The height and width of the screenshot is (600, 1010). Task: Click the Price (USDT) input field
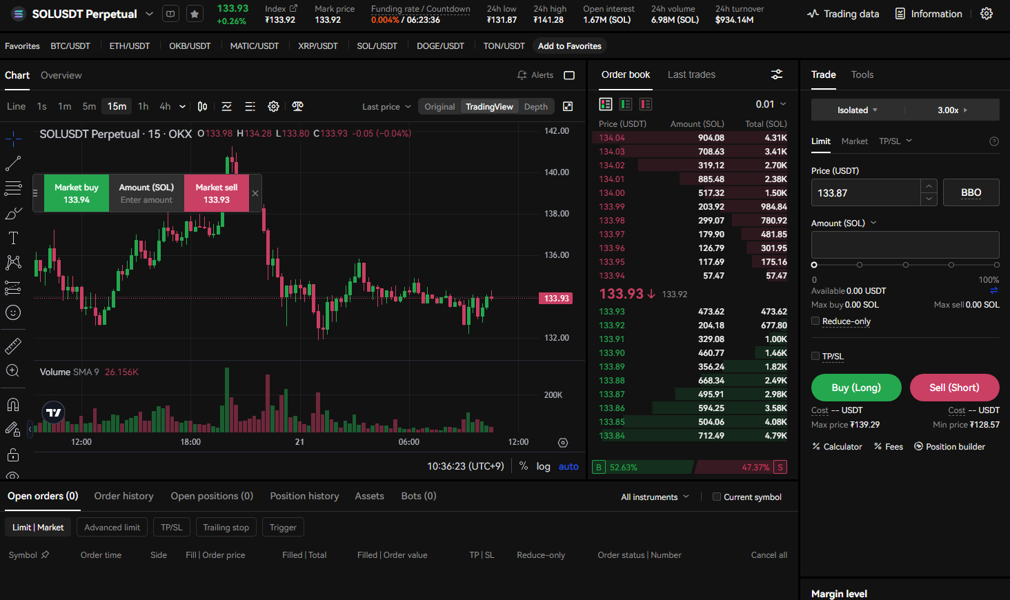tap(865, 193)
